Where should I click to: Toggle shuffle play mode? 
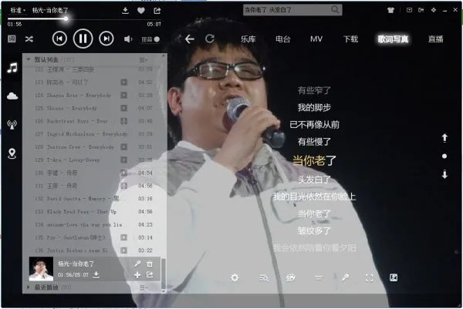29,39
